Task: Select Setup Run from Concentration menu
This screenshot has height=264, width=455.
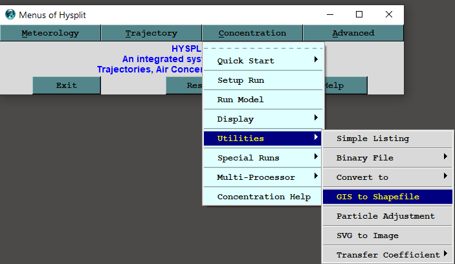Action: tap(263, 80)
